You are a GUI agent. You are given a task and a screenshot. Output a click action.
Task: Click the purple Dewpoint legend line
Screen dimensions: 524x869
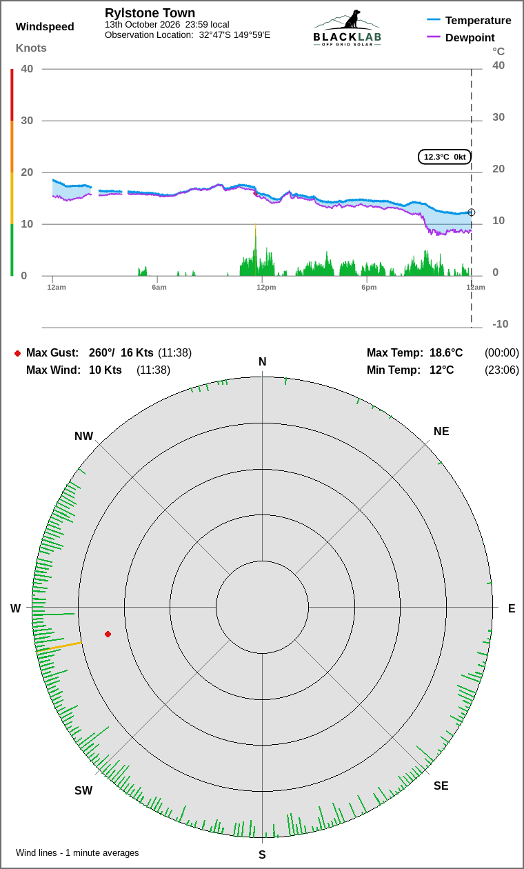point(434,37)
